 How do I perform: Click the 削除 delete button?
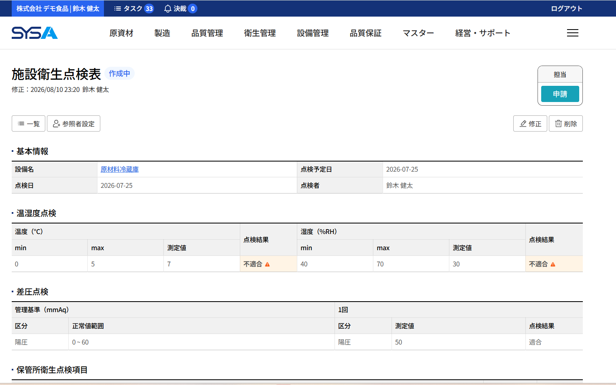coord(566,123)
